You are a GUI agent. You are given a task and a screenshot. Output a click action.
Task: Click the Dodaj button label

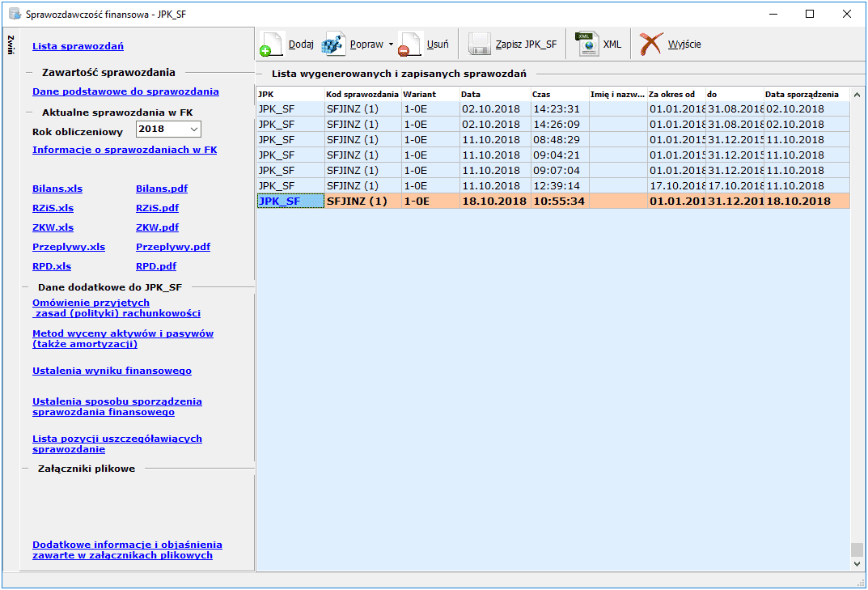(x=301, y=45)
